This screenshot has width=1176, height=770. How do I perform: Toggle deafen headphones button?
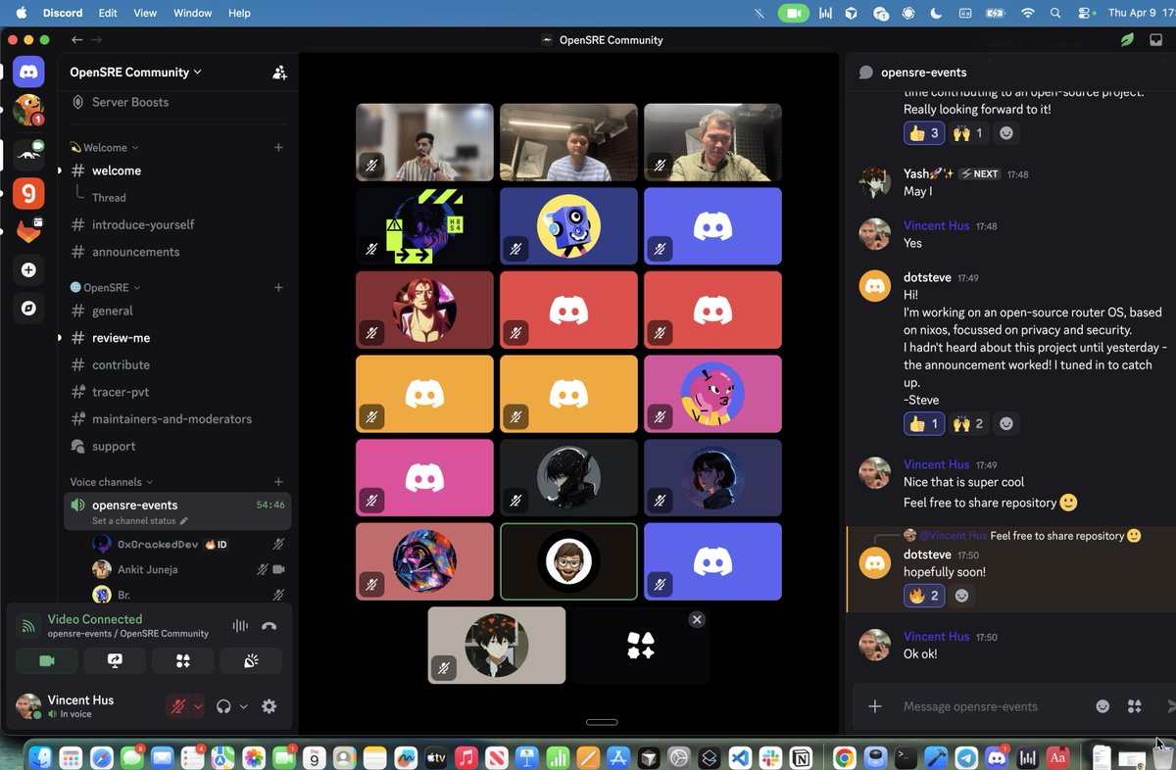pyautogui.click(x=223, y=706)
